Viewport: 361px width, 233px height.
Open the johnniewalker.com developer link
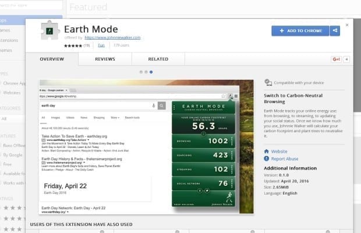[112, 37]
